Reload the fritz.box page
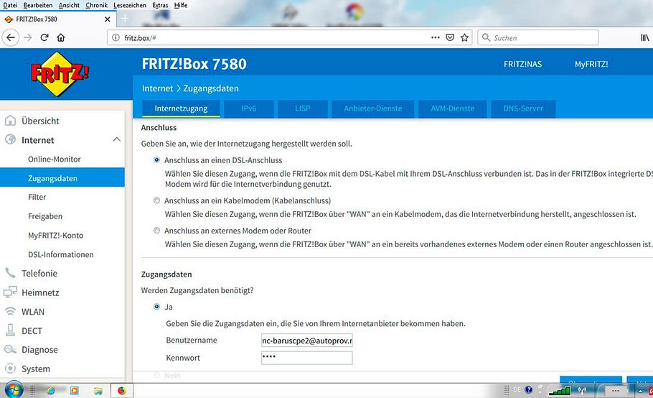Image resolution: width=653 pixels, height=398 pixels. click(44, 37)
